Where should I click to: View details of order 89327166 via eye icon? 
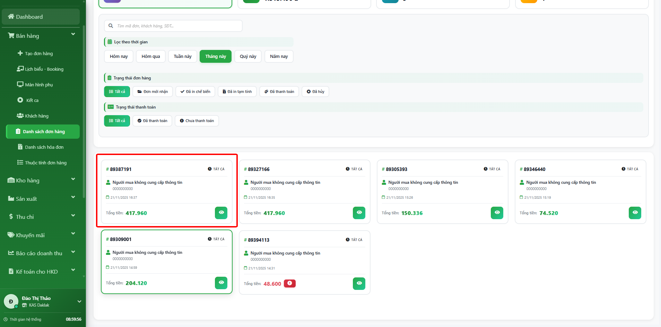point(359,213)
